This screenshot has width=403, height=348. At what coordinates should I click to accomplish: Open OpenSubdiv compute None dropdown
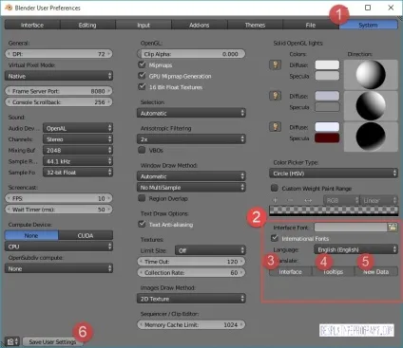59,268
